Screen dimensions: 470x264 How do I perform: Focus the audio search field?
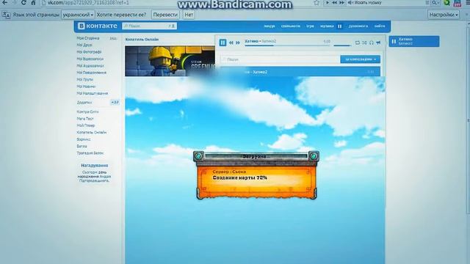(x=280, y=59)
